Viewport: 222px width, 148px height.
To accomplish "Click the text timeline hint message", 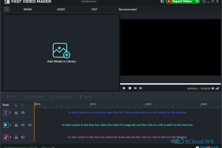I will pos(128,112).
